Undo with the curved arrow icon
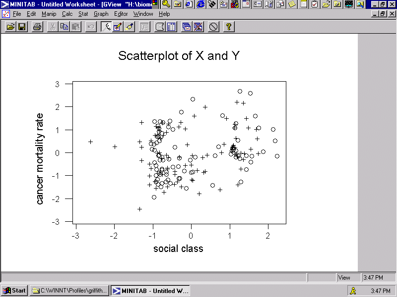Screen dimensions: 397x297 91,27
